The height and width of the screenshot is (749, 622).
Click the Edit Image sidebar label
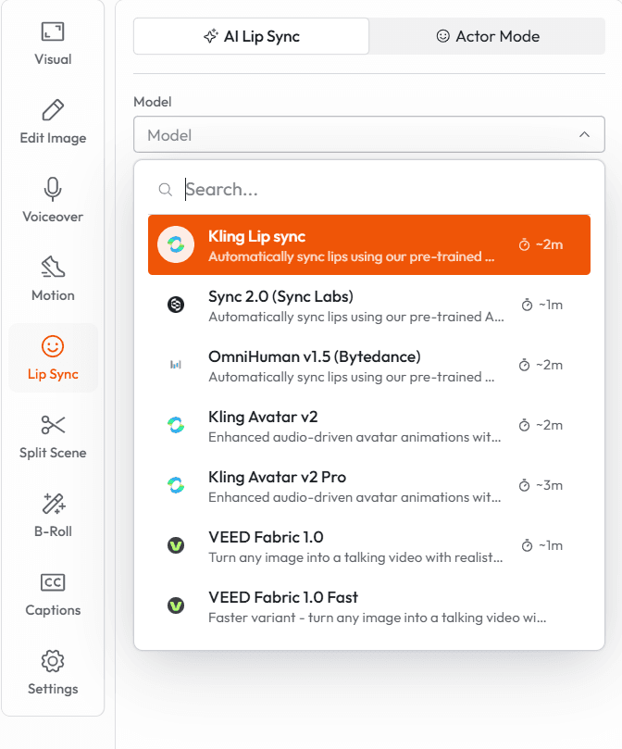point(53,138)
